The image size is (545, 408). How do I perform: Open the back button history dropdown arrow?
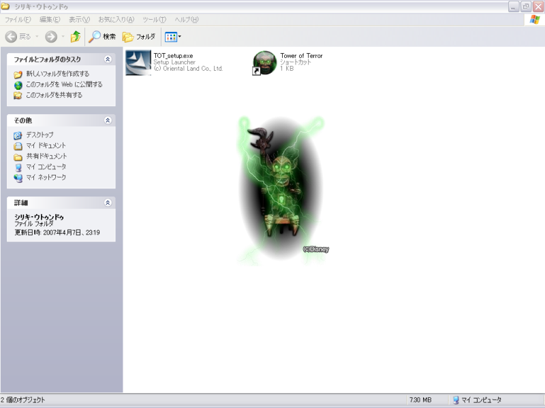click(x=37, y=37)
